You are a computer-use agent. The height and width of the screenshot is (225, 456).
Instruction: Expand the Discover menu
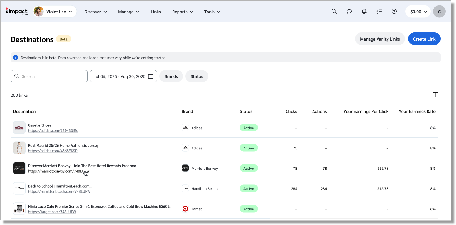pyautogui.click(x=96, y=12)
